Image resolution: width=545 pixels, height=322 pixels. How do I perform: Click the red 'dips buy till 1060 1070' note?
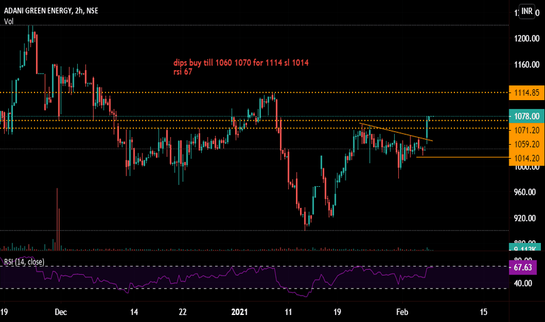click(241, 63)
